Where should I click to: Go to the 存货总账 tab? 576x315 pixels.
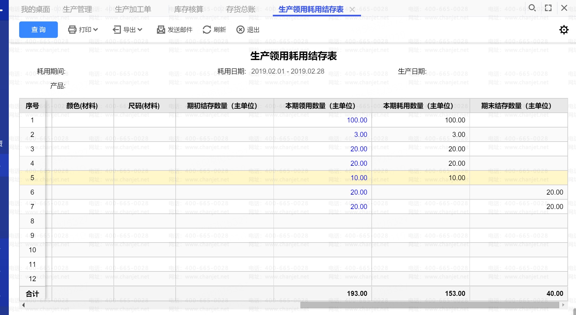point(241,9)
